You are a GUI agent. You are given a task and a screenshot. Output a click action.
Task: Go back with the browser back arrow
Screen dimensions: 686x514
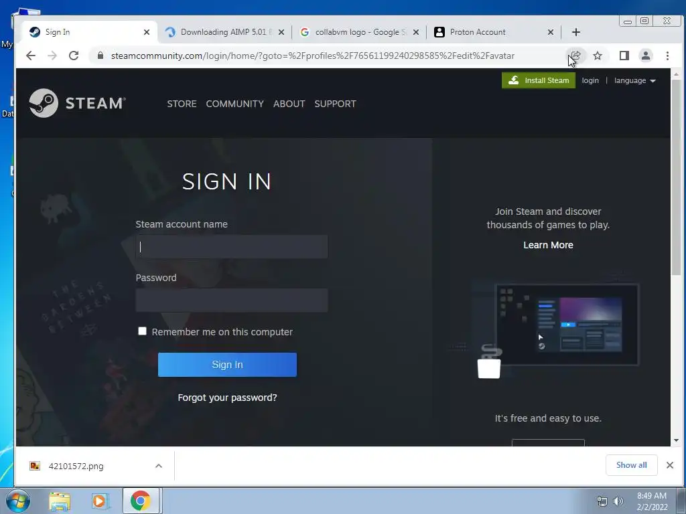click(31, 56)
